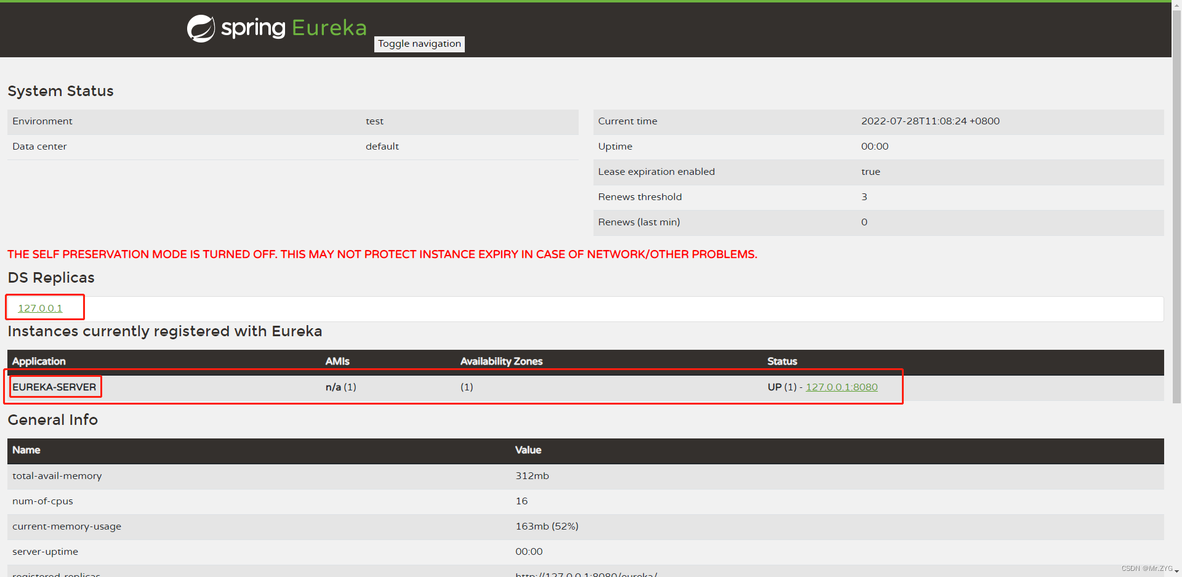
Task: Open the 127.0.0.1:8080 instance status link
Action: pyautogui.click(x=842, y=387)
